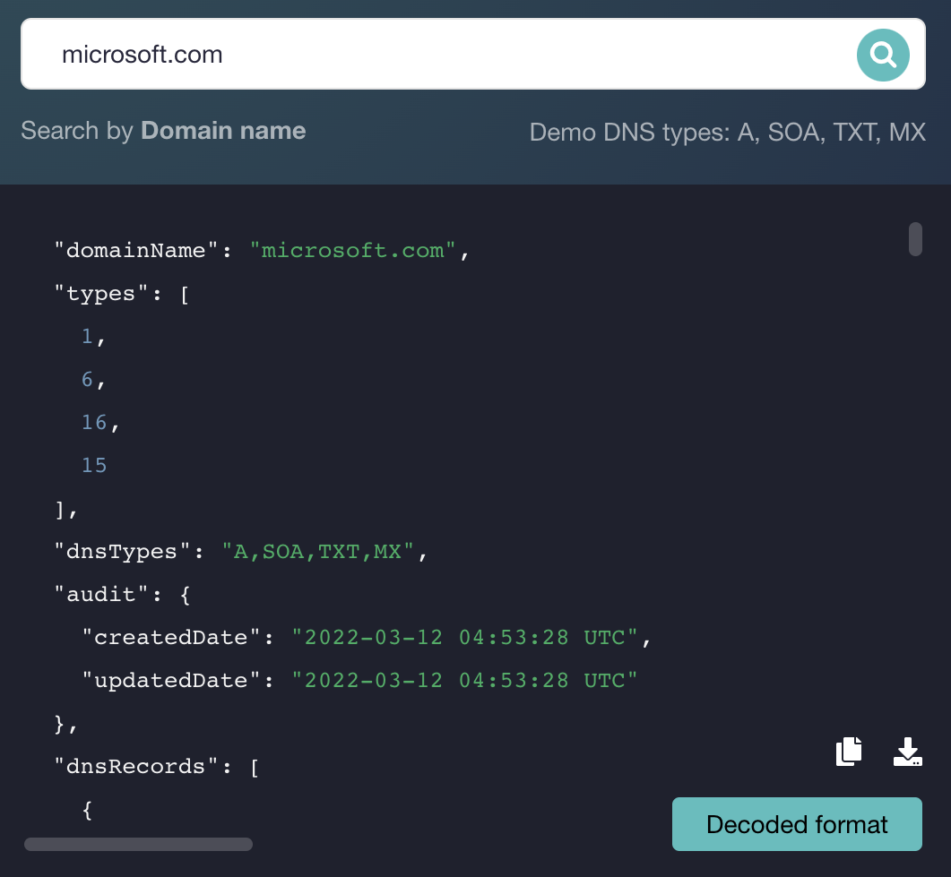Image resolution: width=951 pixels, height=877 pixels.
Task: Download the JSON result file
Action: click(907, 752)
